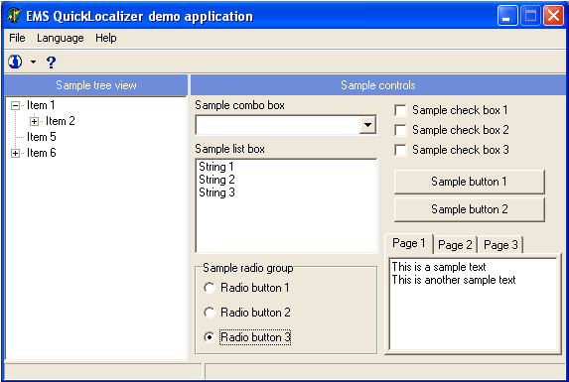Image resolution: width=569 pixels, height=382 pixels.
Task: Close the demo application window
Action: tap(553, 16)
